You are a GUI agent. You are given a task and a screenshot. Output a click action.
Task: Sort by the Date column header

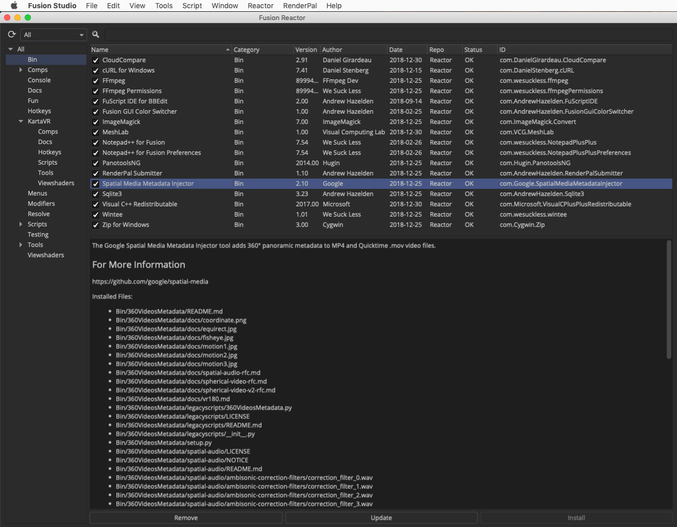tap(407, 50)
